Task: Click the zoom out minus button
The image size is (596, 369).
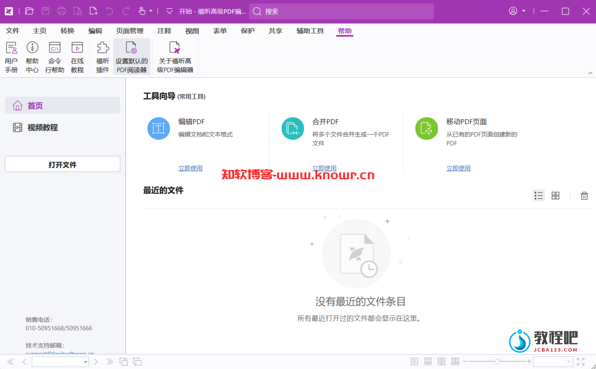Action: 465,362
